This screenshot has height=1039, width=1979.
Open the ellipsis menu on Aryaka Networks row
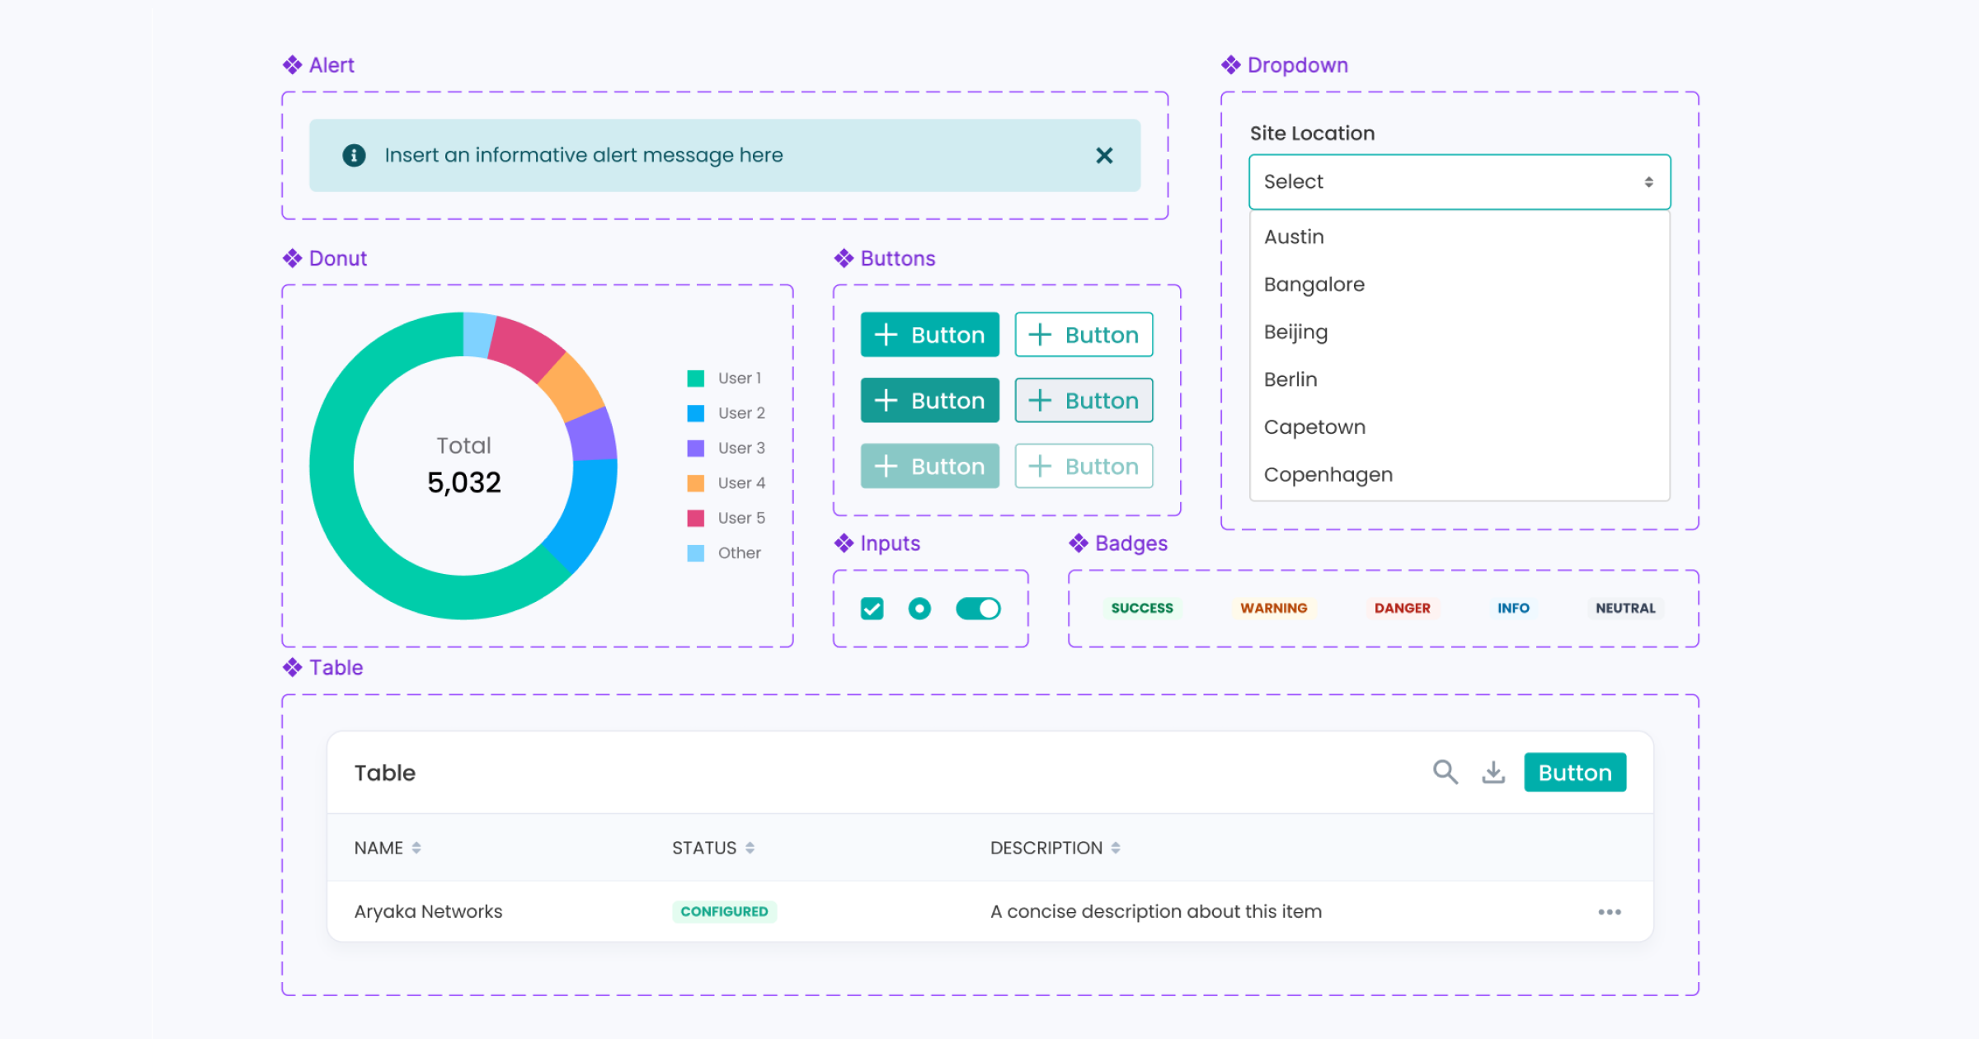coord(1610,911)
